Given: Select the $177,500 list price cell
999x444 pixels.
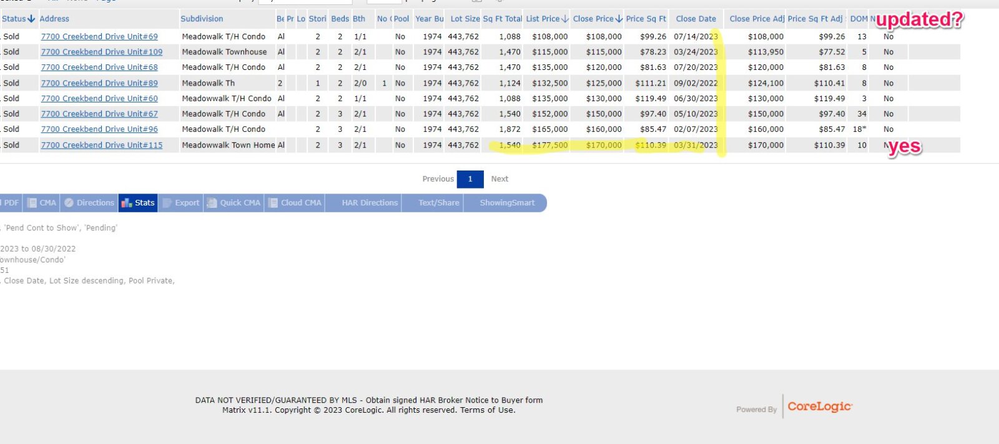Looking at the screenshot, I should click(x=550, y=145).
